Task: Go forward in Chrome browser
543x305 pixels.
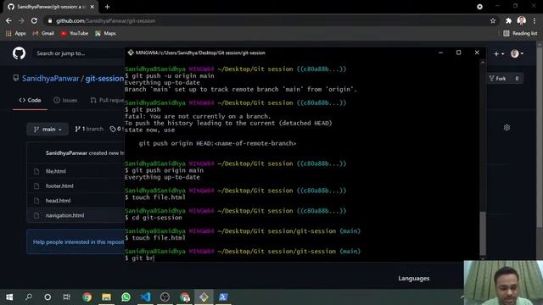Action: [x=21, y=20]
